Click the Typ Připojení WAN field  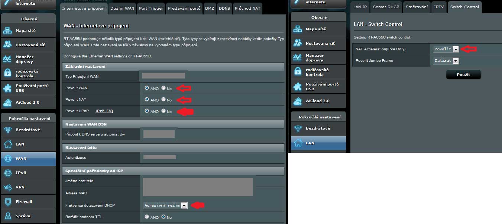163,76
